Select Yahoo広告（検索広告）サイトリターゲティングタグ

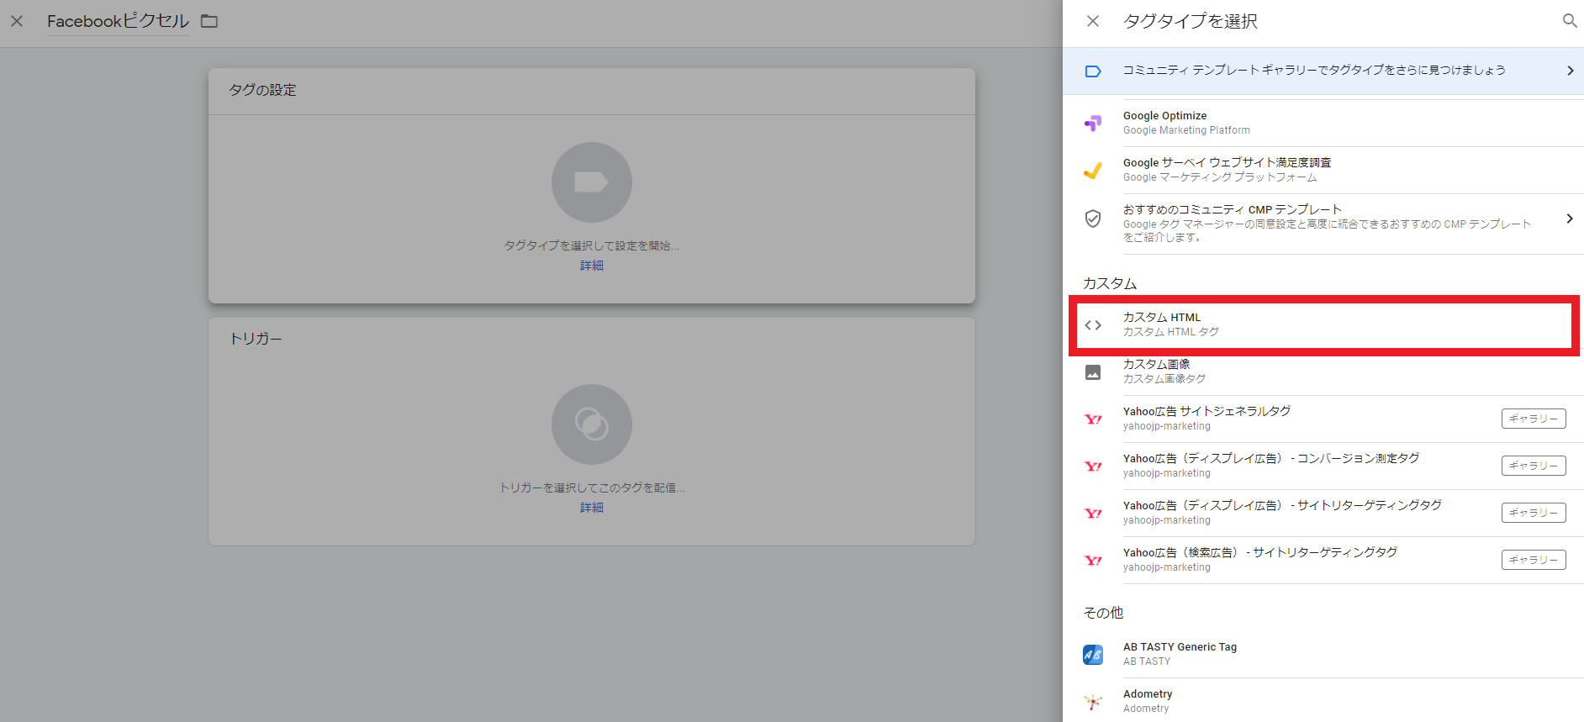(1323, 560)
